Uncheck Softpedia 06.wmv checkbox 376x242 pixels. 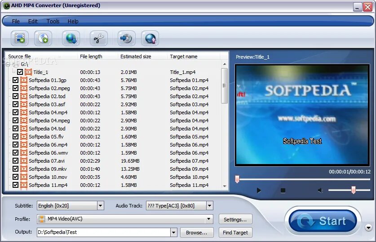pyautogui.click(x=15, y=152)
